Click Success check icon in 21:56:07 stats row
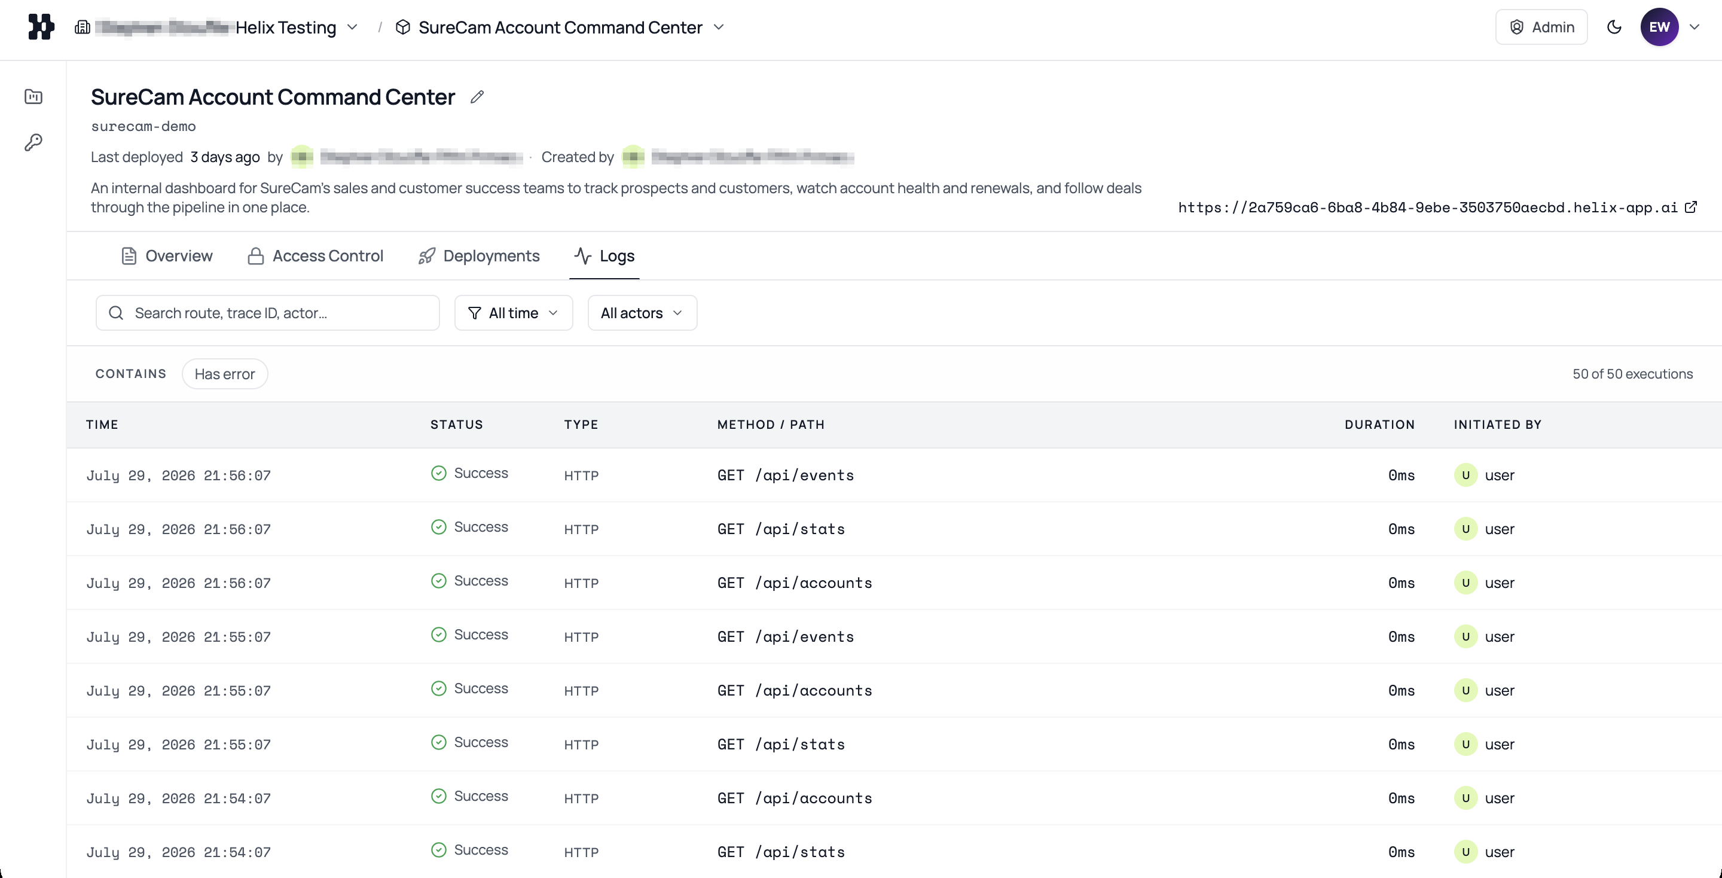Screen dimensions: 1722x878 [x=438, y=527]
